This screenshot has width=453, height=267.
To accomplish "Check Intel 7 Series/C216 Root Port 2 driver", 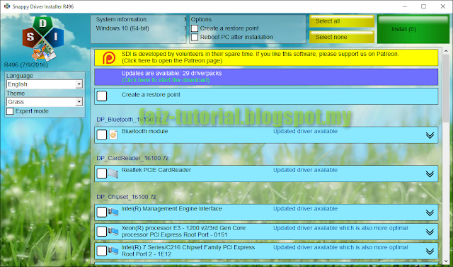I will click(x=102, y=251).
